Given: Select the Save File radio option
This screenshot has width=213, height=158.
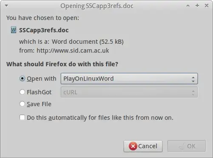Looking at the screenshot, I should [x=22, y=104].
